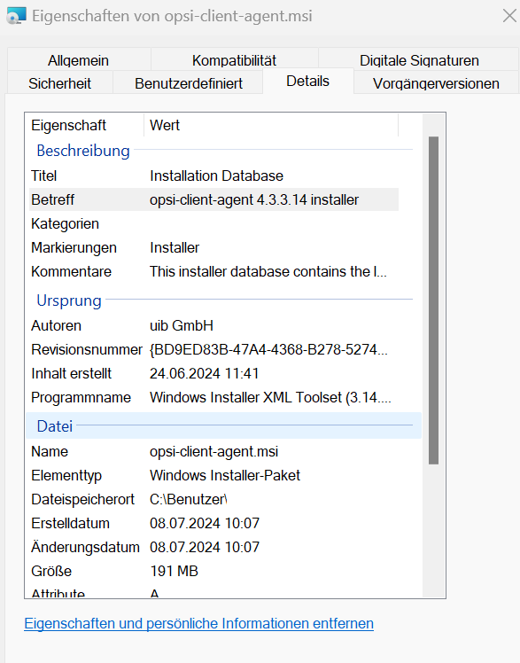Close the Eigenschaften properties dialog

click(x=510, y=16)
